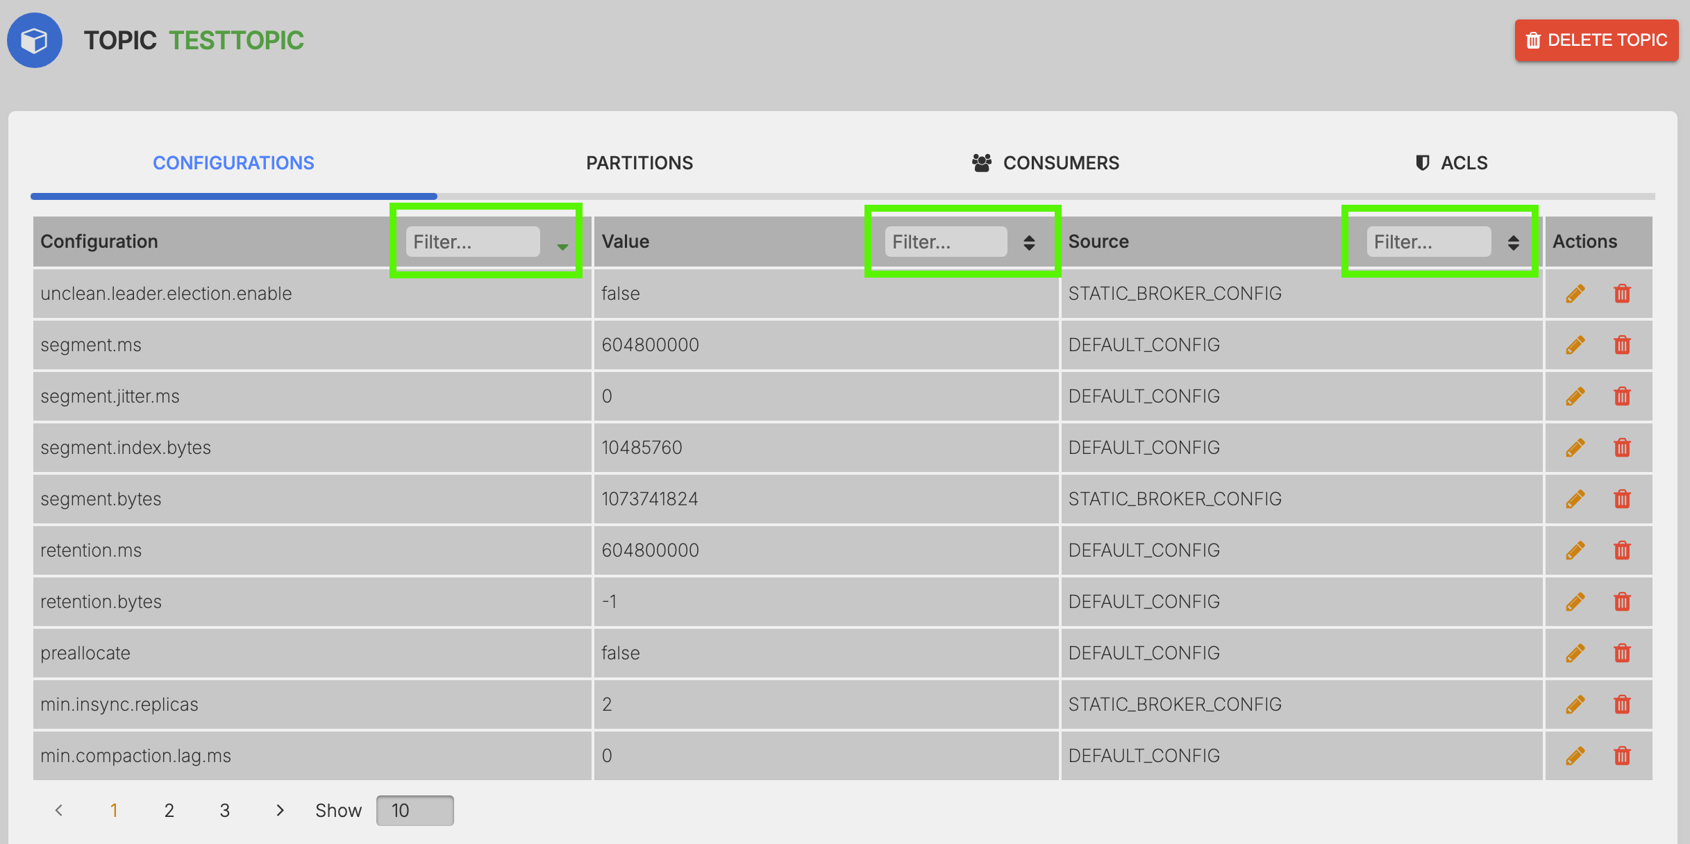Switch to the PARTITIONS tab
The width and height of the screenshot is (1690, 844).
[x=639, y=162]
